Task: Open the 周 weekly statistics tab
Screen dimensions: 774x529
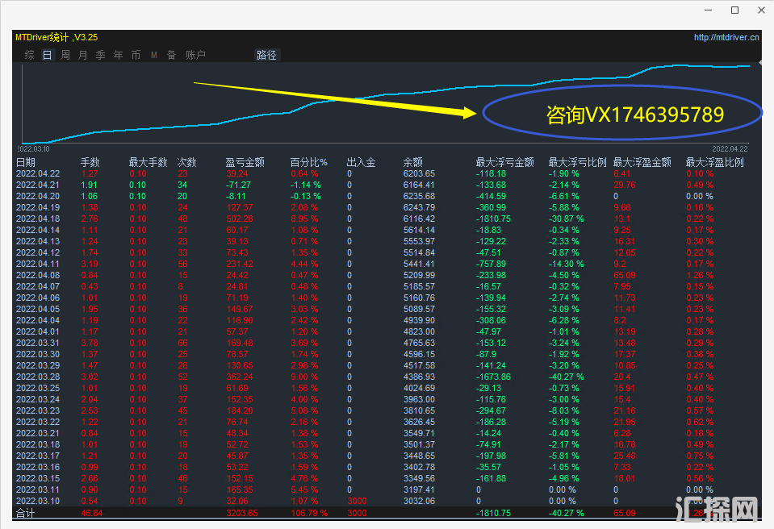Action: [x=65, y=56]
